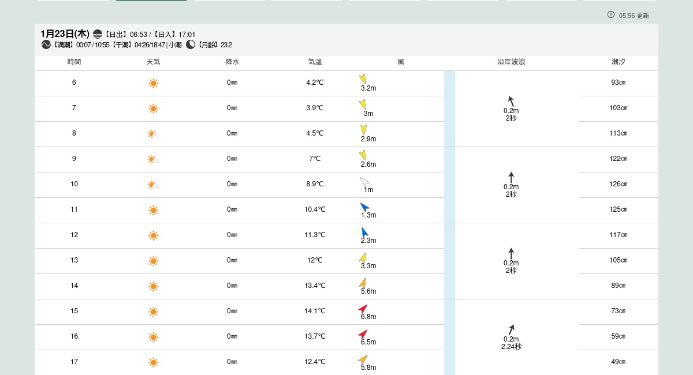Click the white wind arrow showing 1m
This screenshot has height=375, width=693.
click(x=364, y=183)
